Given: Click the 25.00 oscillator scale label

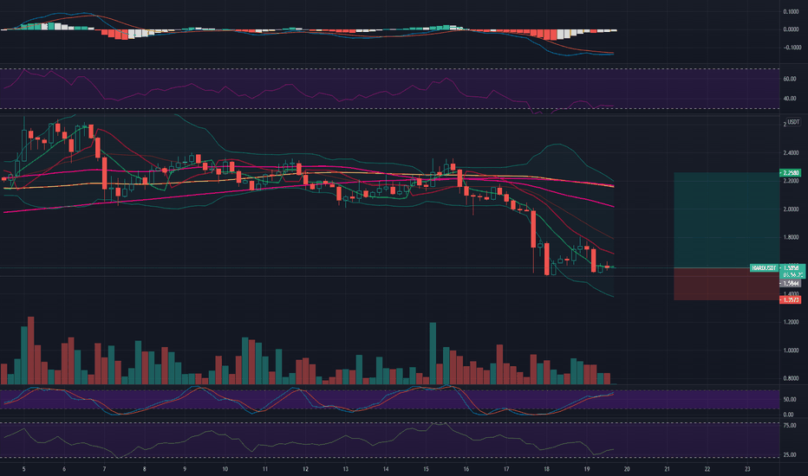Looking at the screenshot, I should [x=790, y=455].
